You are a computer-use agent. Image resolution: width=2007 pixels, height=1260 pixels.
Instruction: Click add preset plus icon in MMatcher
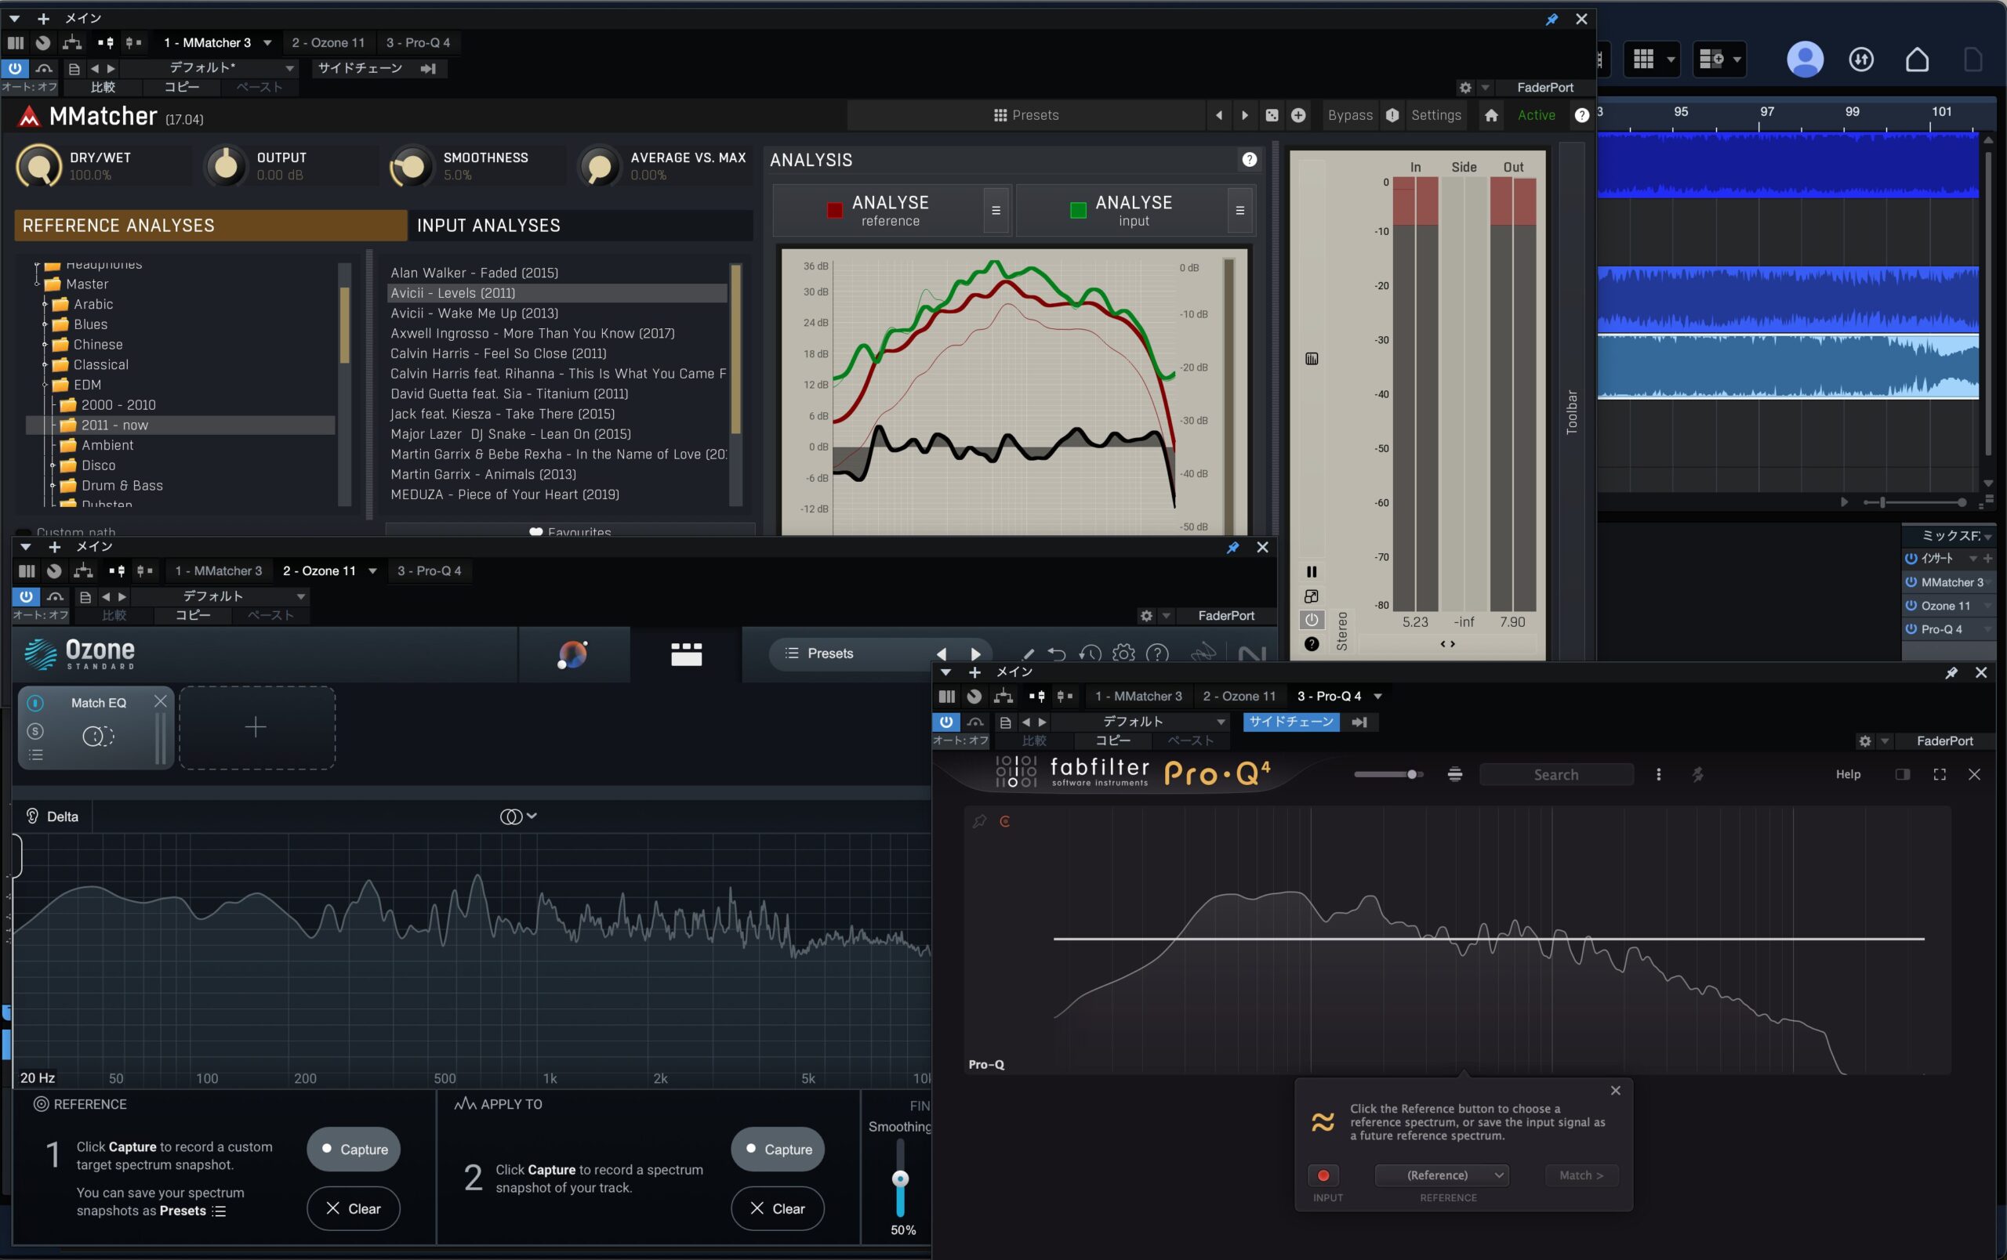click(1298, 116)
